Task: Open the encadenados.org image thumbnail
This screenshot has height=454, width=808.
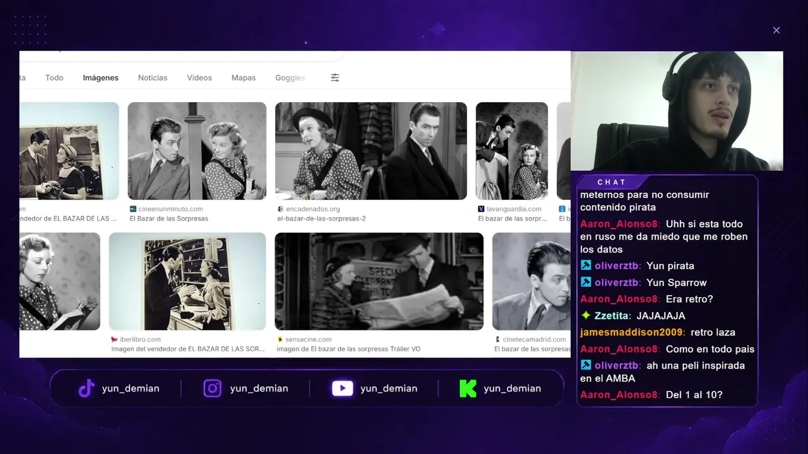Action: coord(371,151)
